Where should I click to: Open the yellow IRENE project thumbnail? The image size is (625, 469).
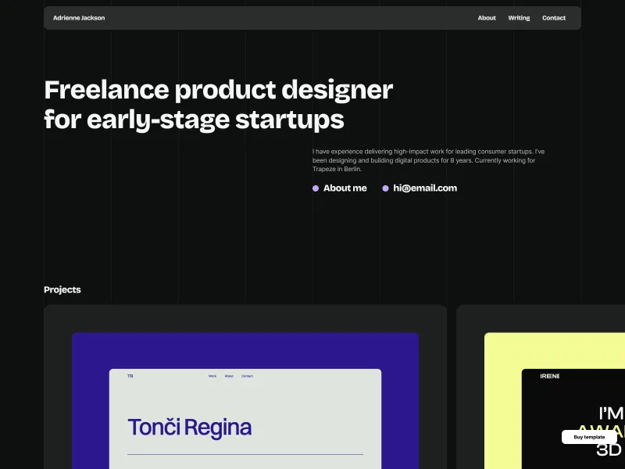555,401
